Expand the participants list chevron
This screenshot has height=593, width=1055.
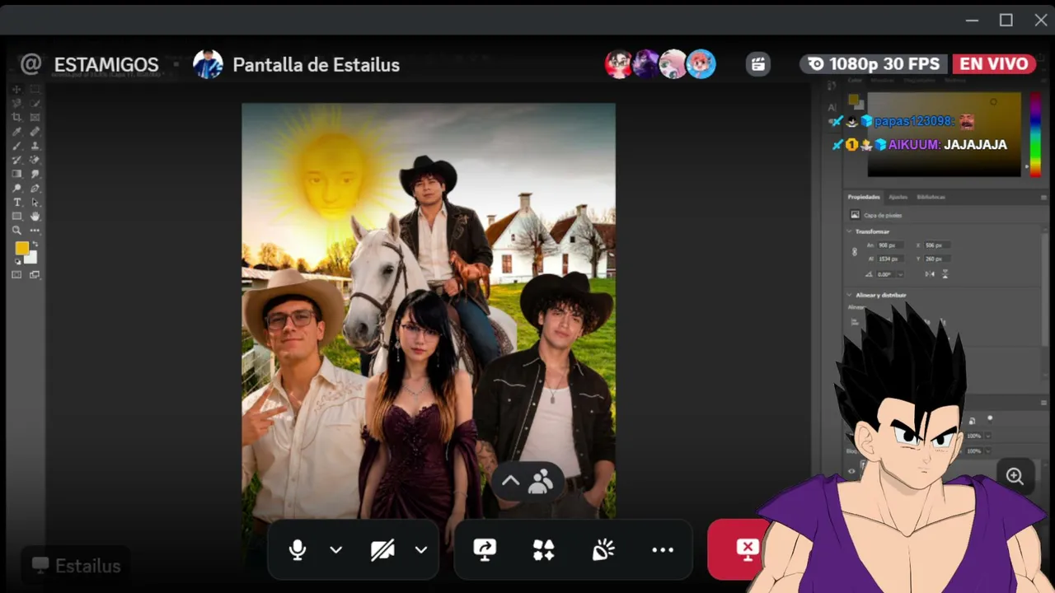(x=510, y=481)
